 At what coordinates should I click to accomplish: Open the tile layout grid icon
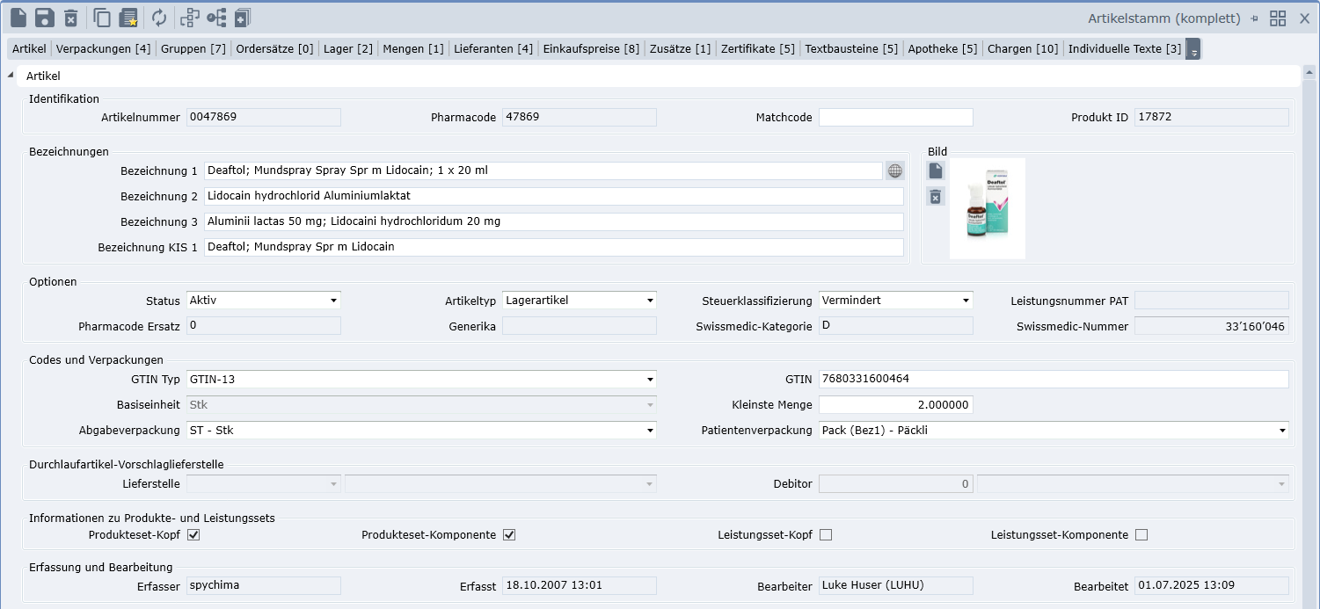[x=1278, y=18]
